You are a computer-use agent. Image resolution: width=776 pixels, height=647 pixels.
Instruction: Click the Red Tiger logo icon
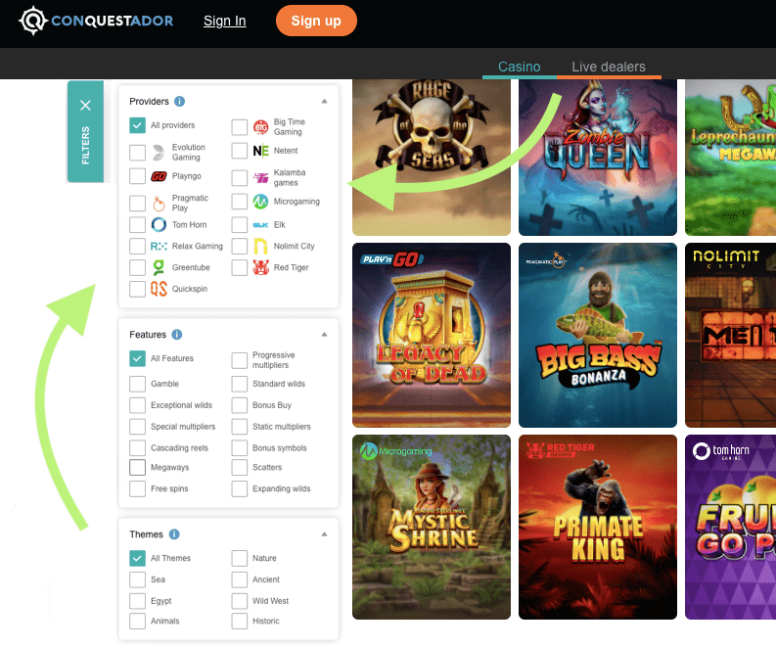click(x=261, y=267)
